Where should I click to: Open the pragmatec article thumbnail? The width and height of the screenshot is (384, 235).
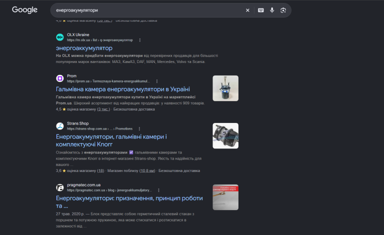click(225, 197)
